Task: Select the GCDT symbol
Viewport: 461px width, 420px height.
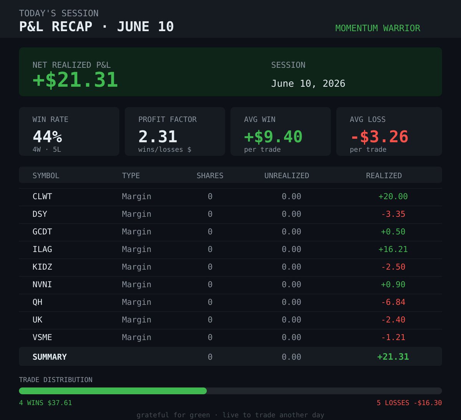Action: coord(42,231)
